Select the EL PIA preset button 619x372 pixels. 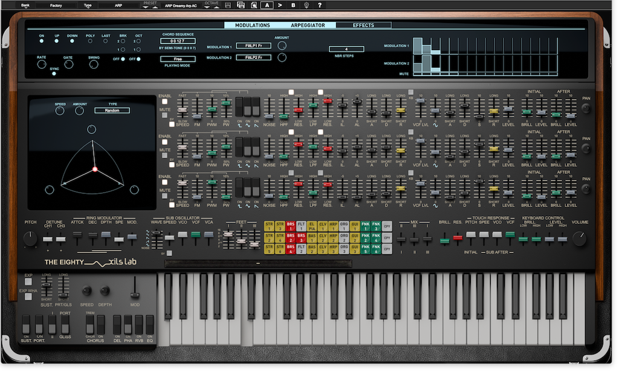point(312,226)
